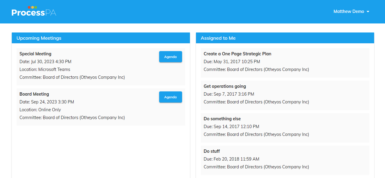Click the committee line under Do stuff
Image resolution: width=385 pixels, height=178 pixels.
click(x=256, y=167)
